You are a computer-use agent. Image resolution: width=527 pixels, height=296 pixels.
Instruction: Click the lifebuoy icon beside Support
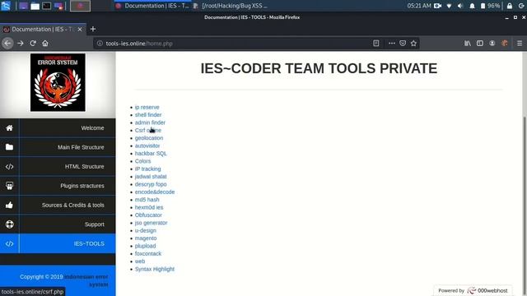[9, 224]
